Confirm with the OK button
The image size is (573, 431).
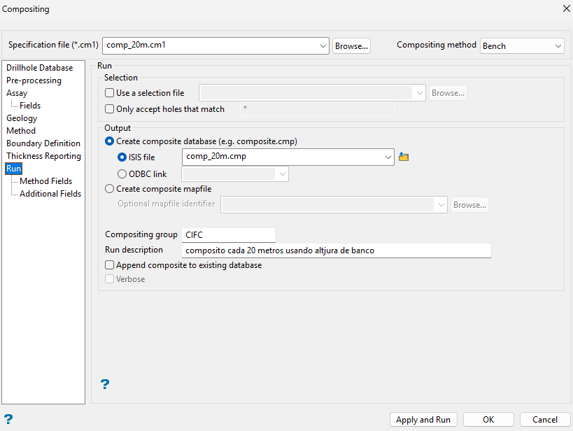pyautogui.click(x=488, y=419)
